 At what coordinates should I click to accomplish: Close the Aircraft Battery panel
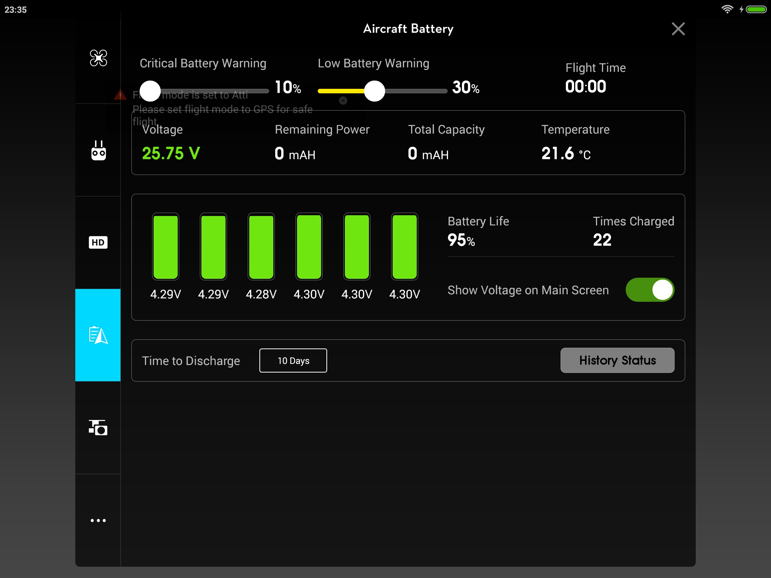[x=678, y=29]
